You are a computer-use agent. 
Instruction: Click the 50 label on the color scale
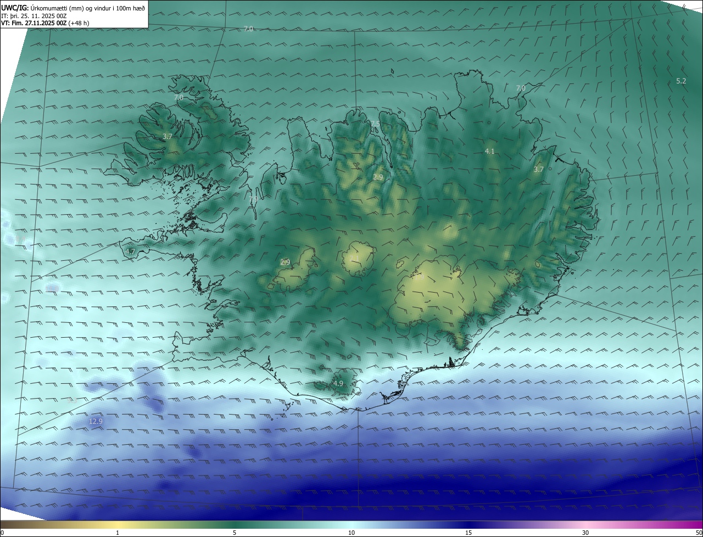[699, 533]
